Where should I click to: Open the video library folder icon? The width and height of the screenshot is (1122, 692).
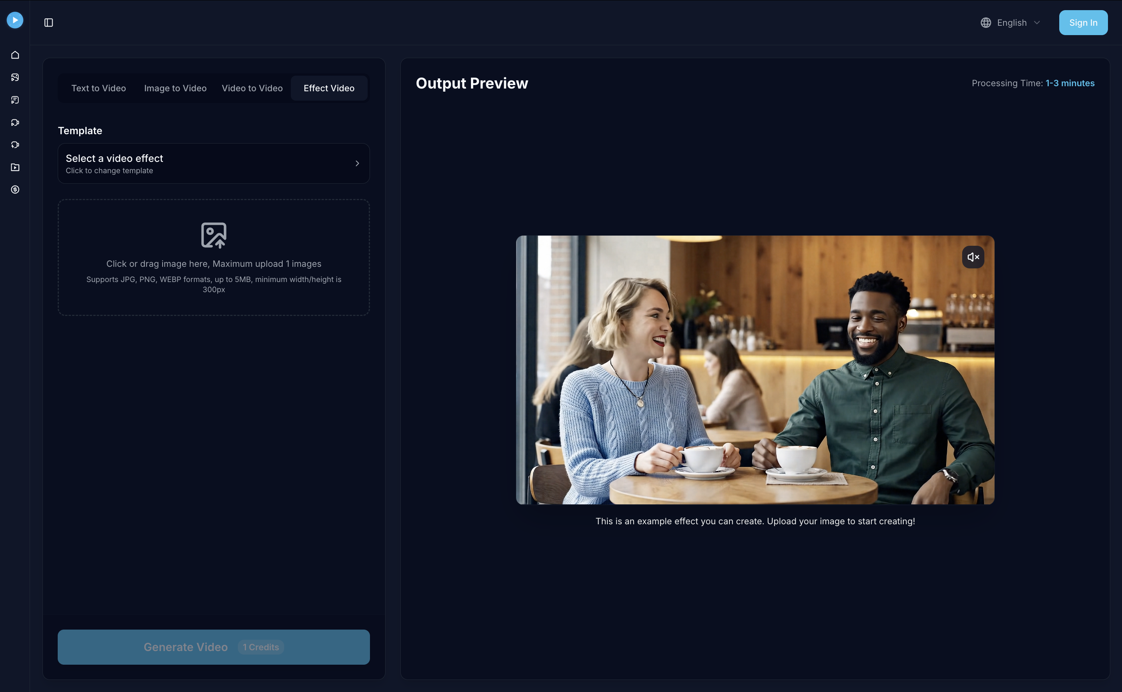coord(15,167)
